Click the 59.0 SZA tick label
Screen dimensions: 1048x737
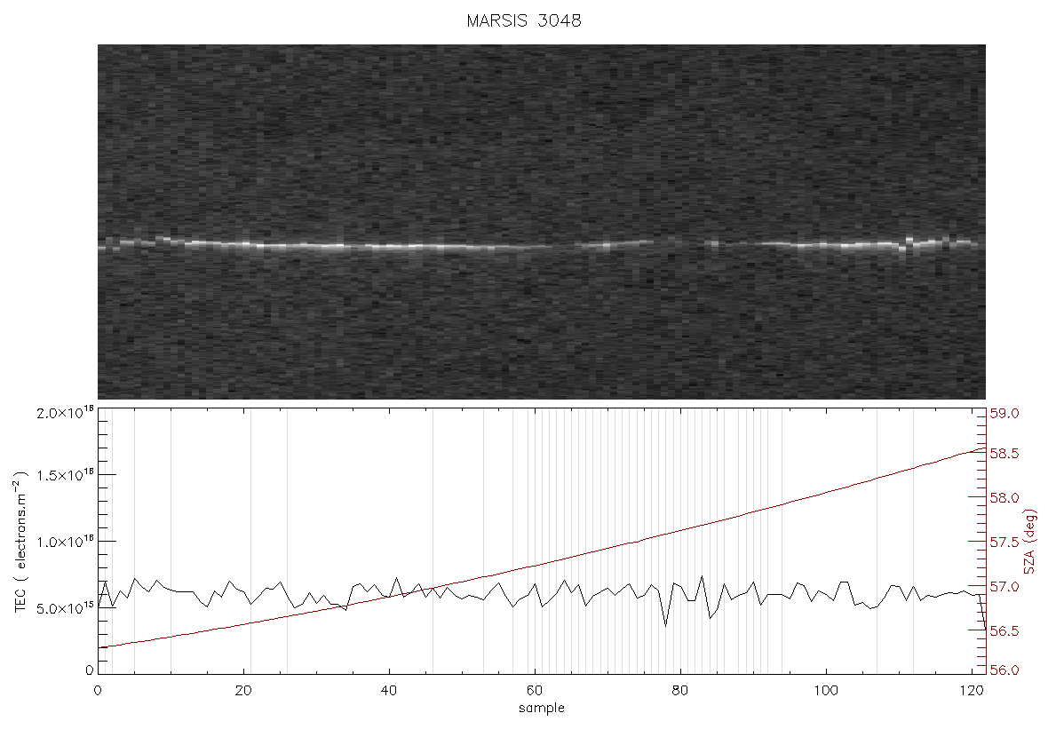[1004, 414]
